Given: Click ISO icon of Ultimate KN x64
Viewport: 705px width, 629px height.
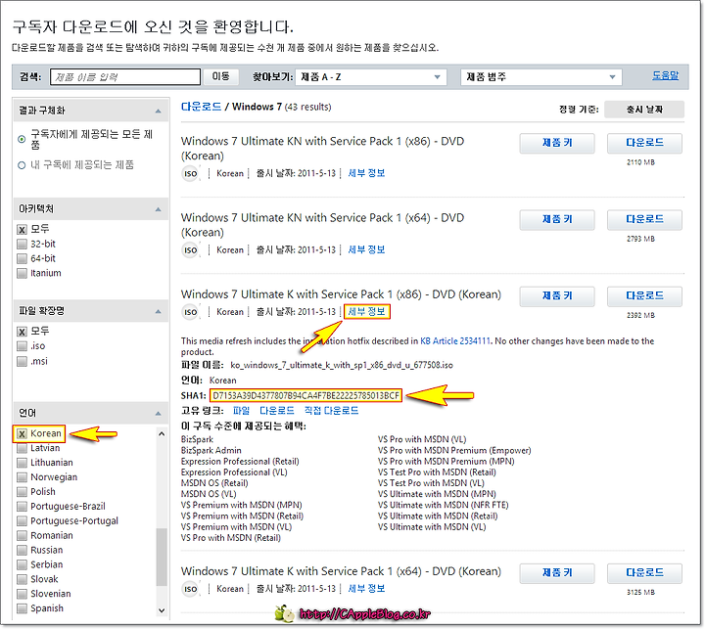Looking at the screenshot, I should click(x=191, y=249).
